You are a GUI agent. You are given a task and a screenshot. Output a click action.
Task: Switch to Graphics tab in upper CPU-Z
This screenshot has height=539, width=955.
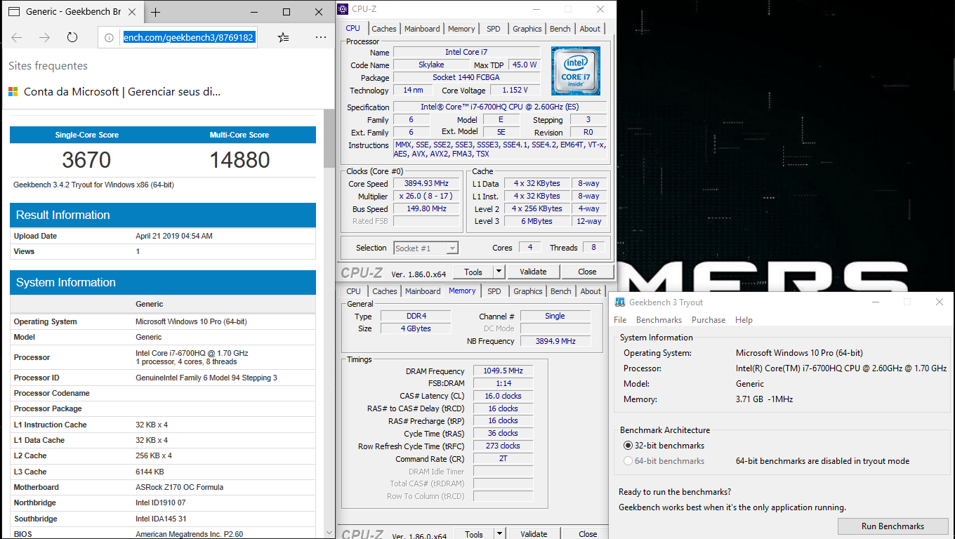coord(527,29)
